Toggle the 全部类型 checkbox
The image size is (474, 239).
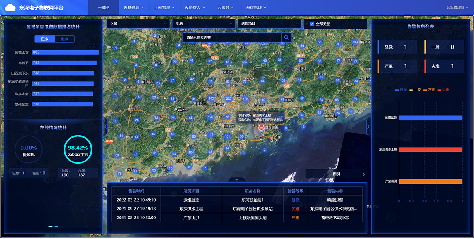click(x=312, y=24)
